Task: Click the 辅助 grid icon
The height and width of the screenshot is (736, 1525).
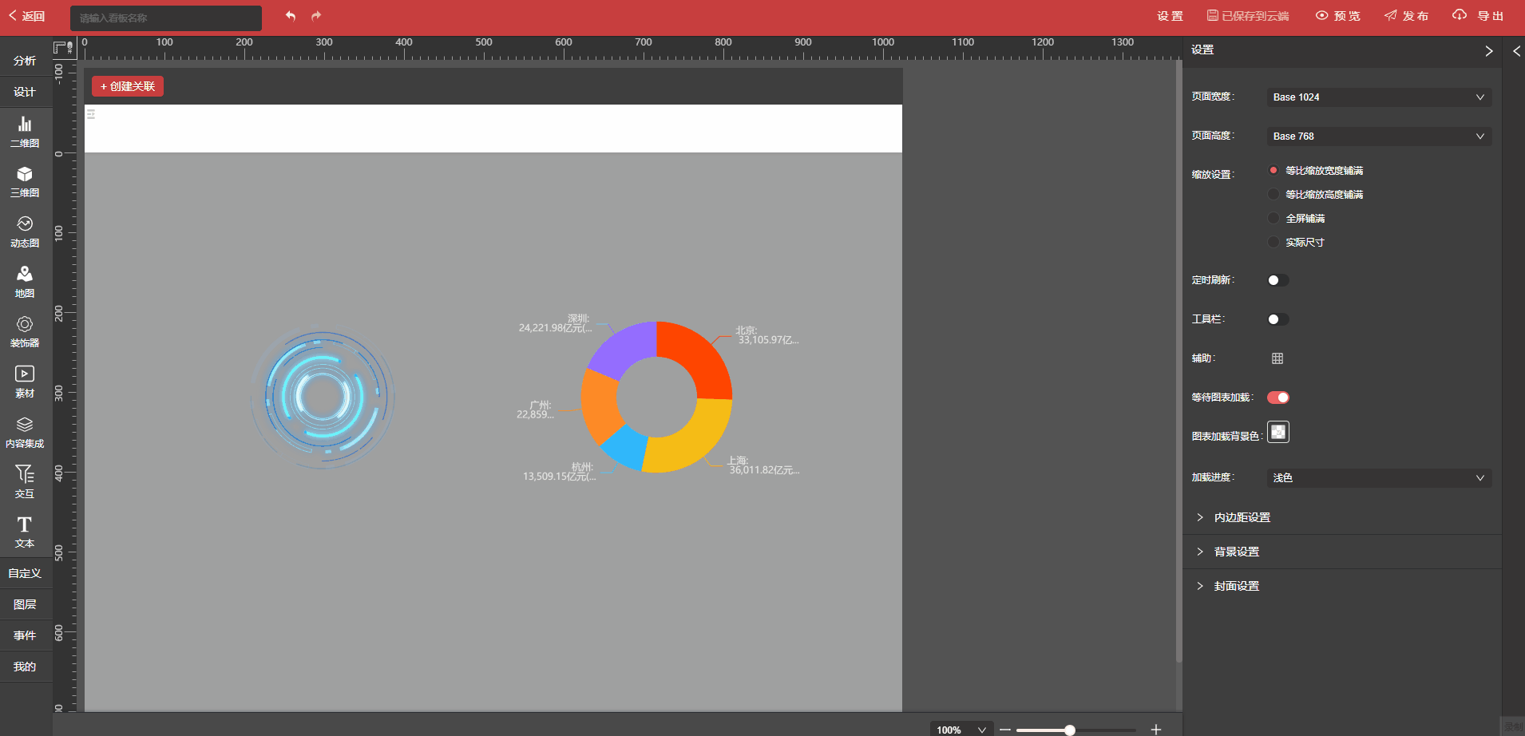Action: (1277, 358)
